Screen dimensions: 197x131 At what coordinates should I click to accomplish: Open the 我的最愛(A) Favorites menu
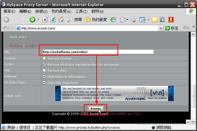coord(61,11)
